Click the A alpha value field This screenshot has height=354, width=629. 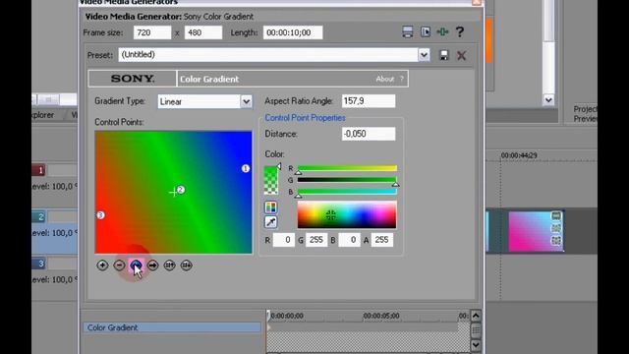[382, 240]
